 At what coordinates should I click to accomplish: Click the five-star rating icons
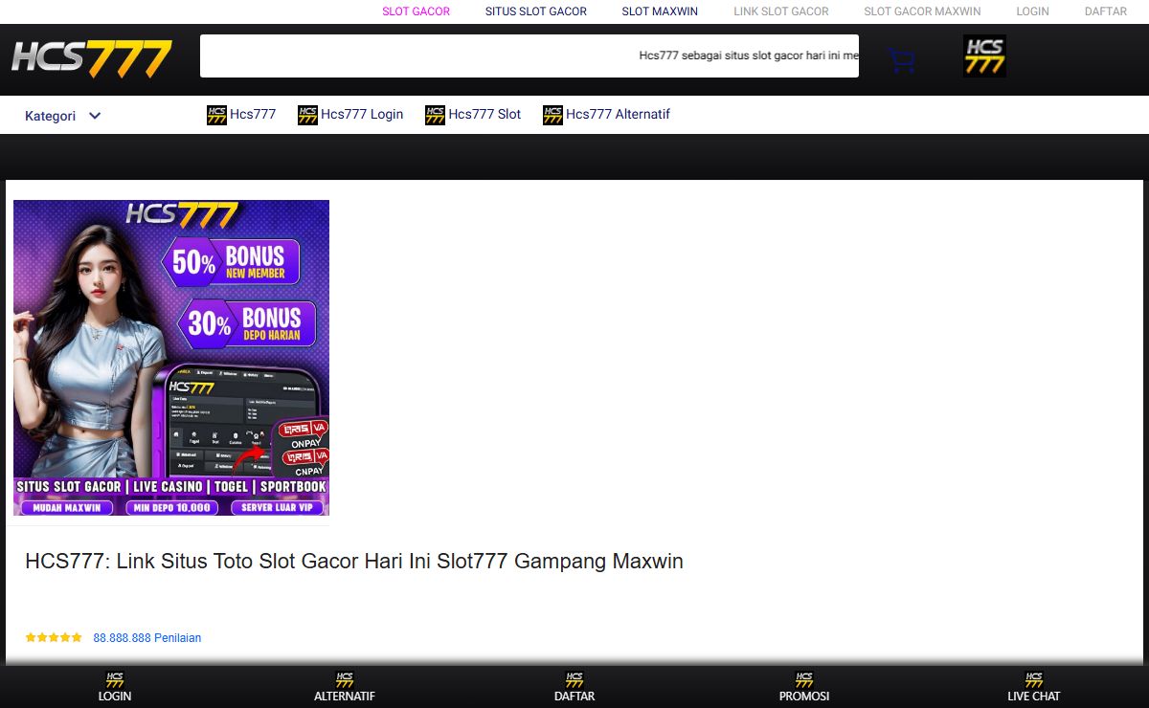[54, 637]
